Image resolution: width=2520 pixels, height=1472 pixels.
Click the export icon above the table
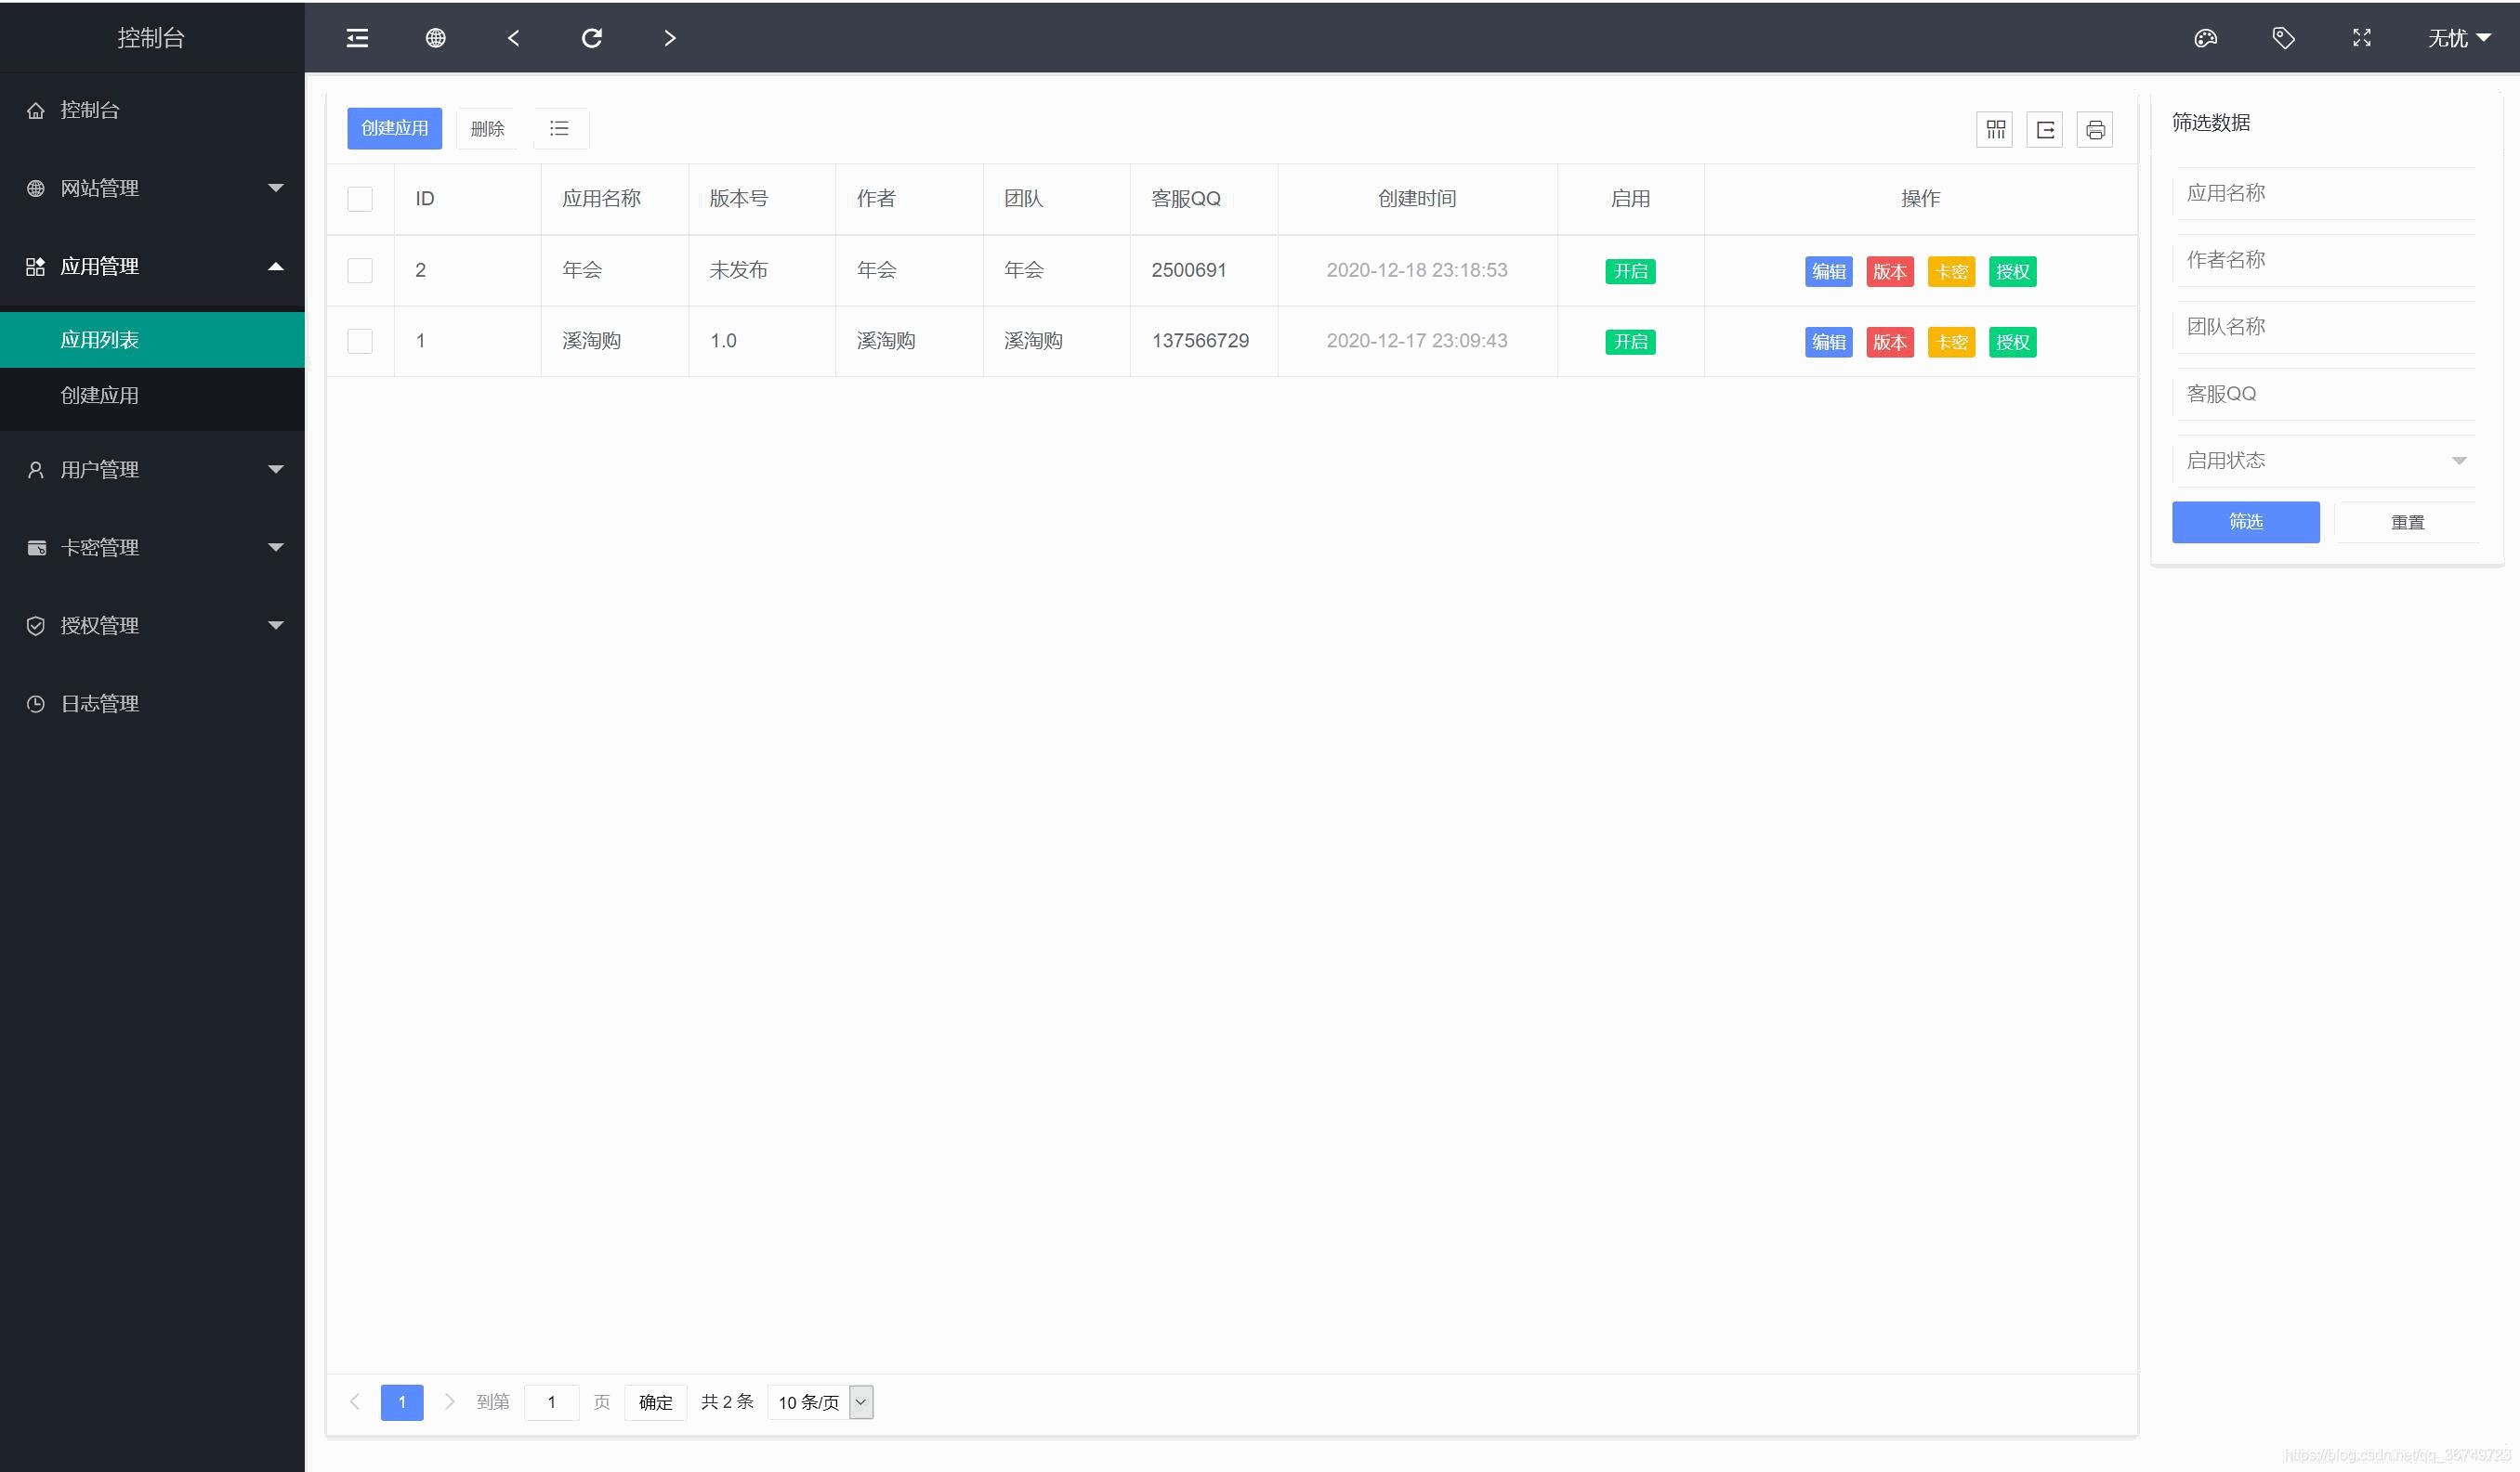point(2045,130)
